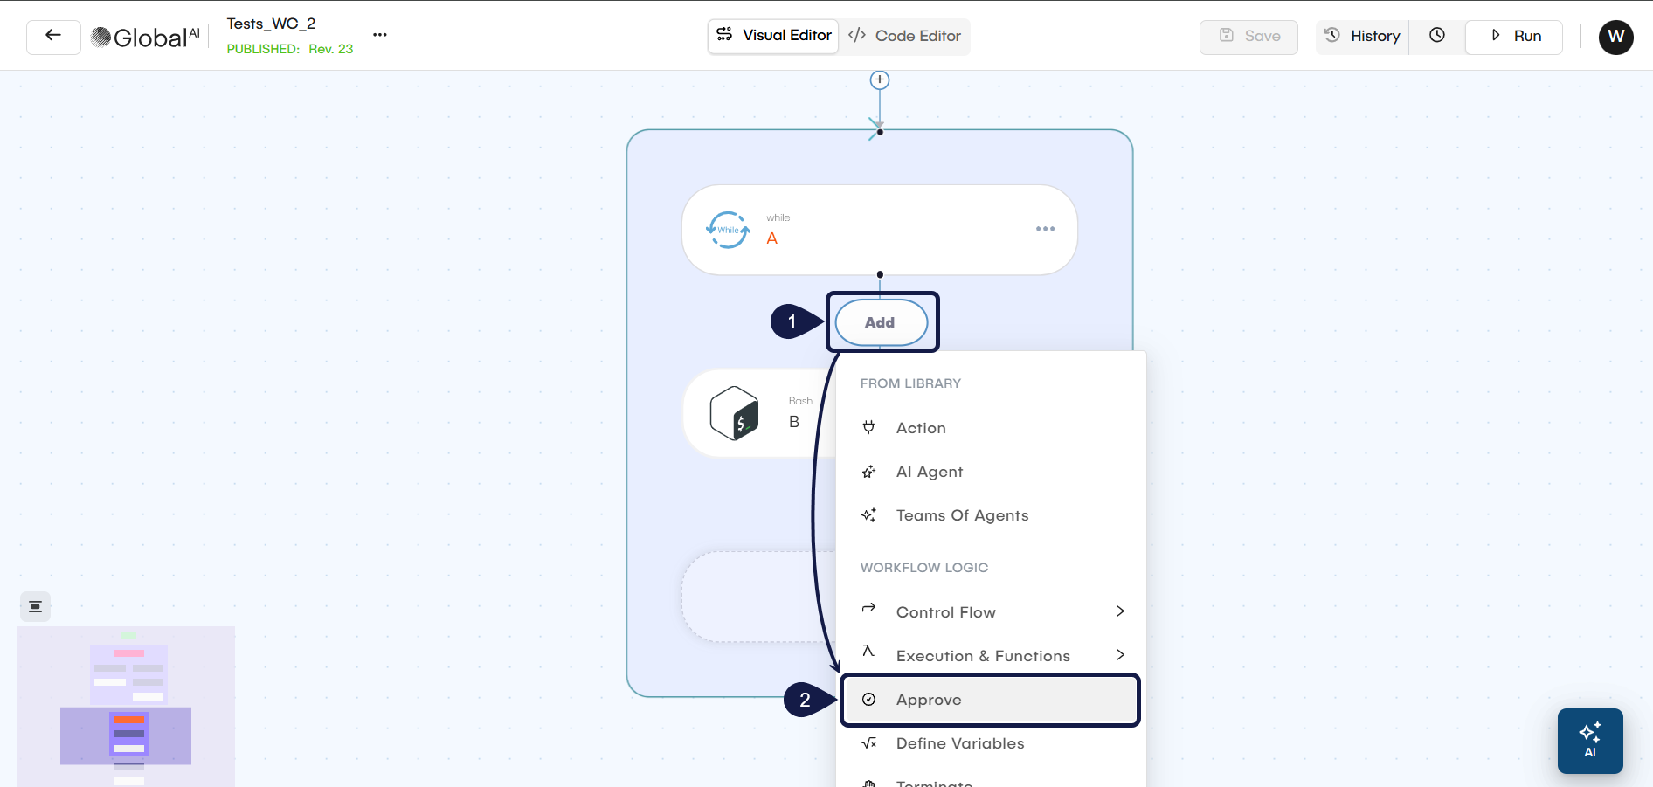Click the plus circle to add node
The image size is (1653, 787).
tap(880, 80)
